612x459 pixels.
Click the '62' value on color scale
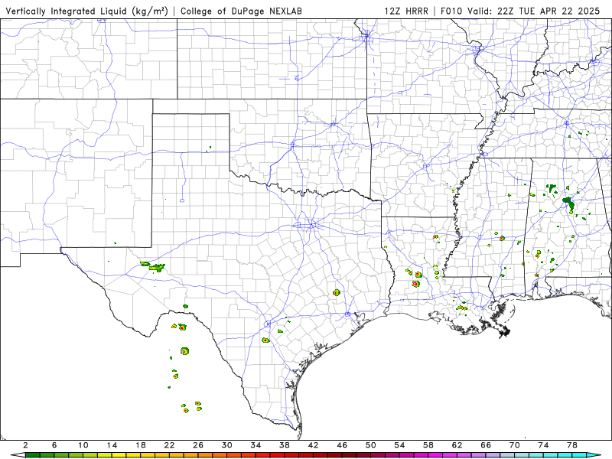(x=457, y=445)
